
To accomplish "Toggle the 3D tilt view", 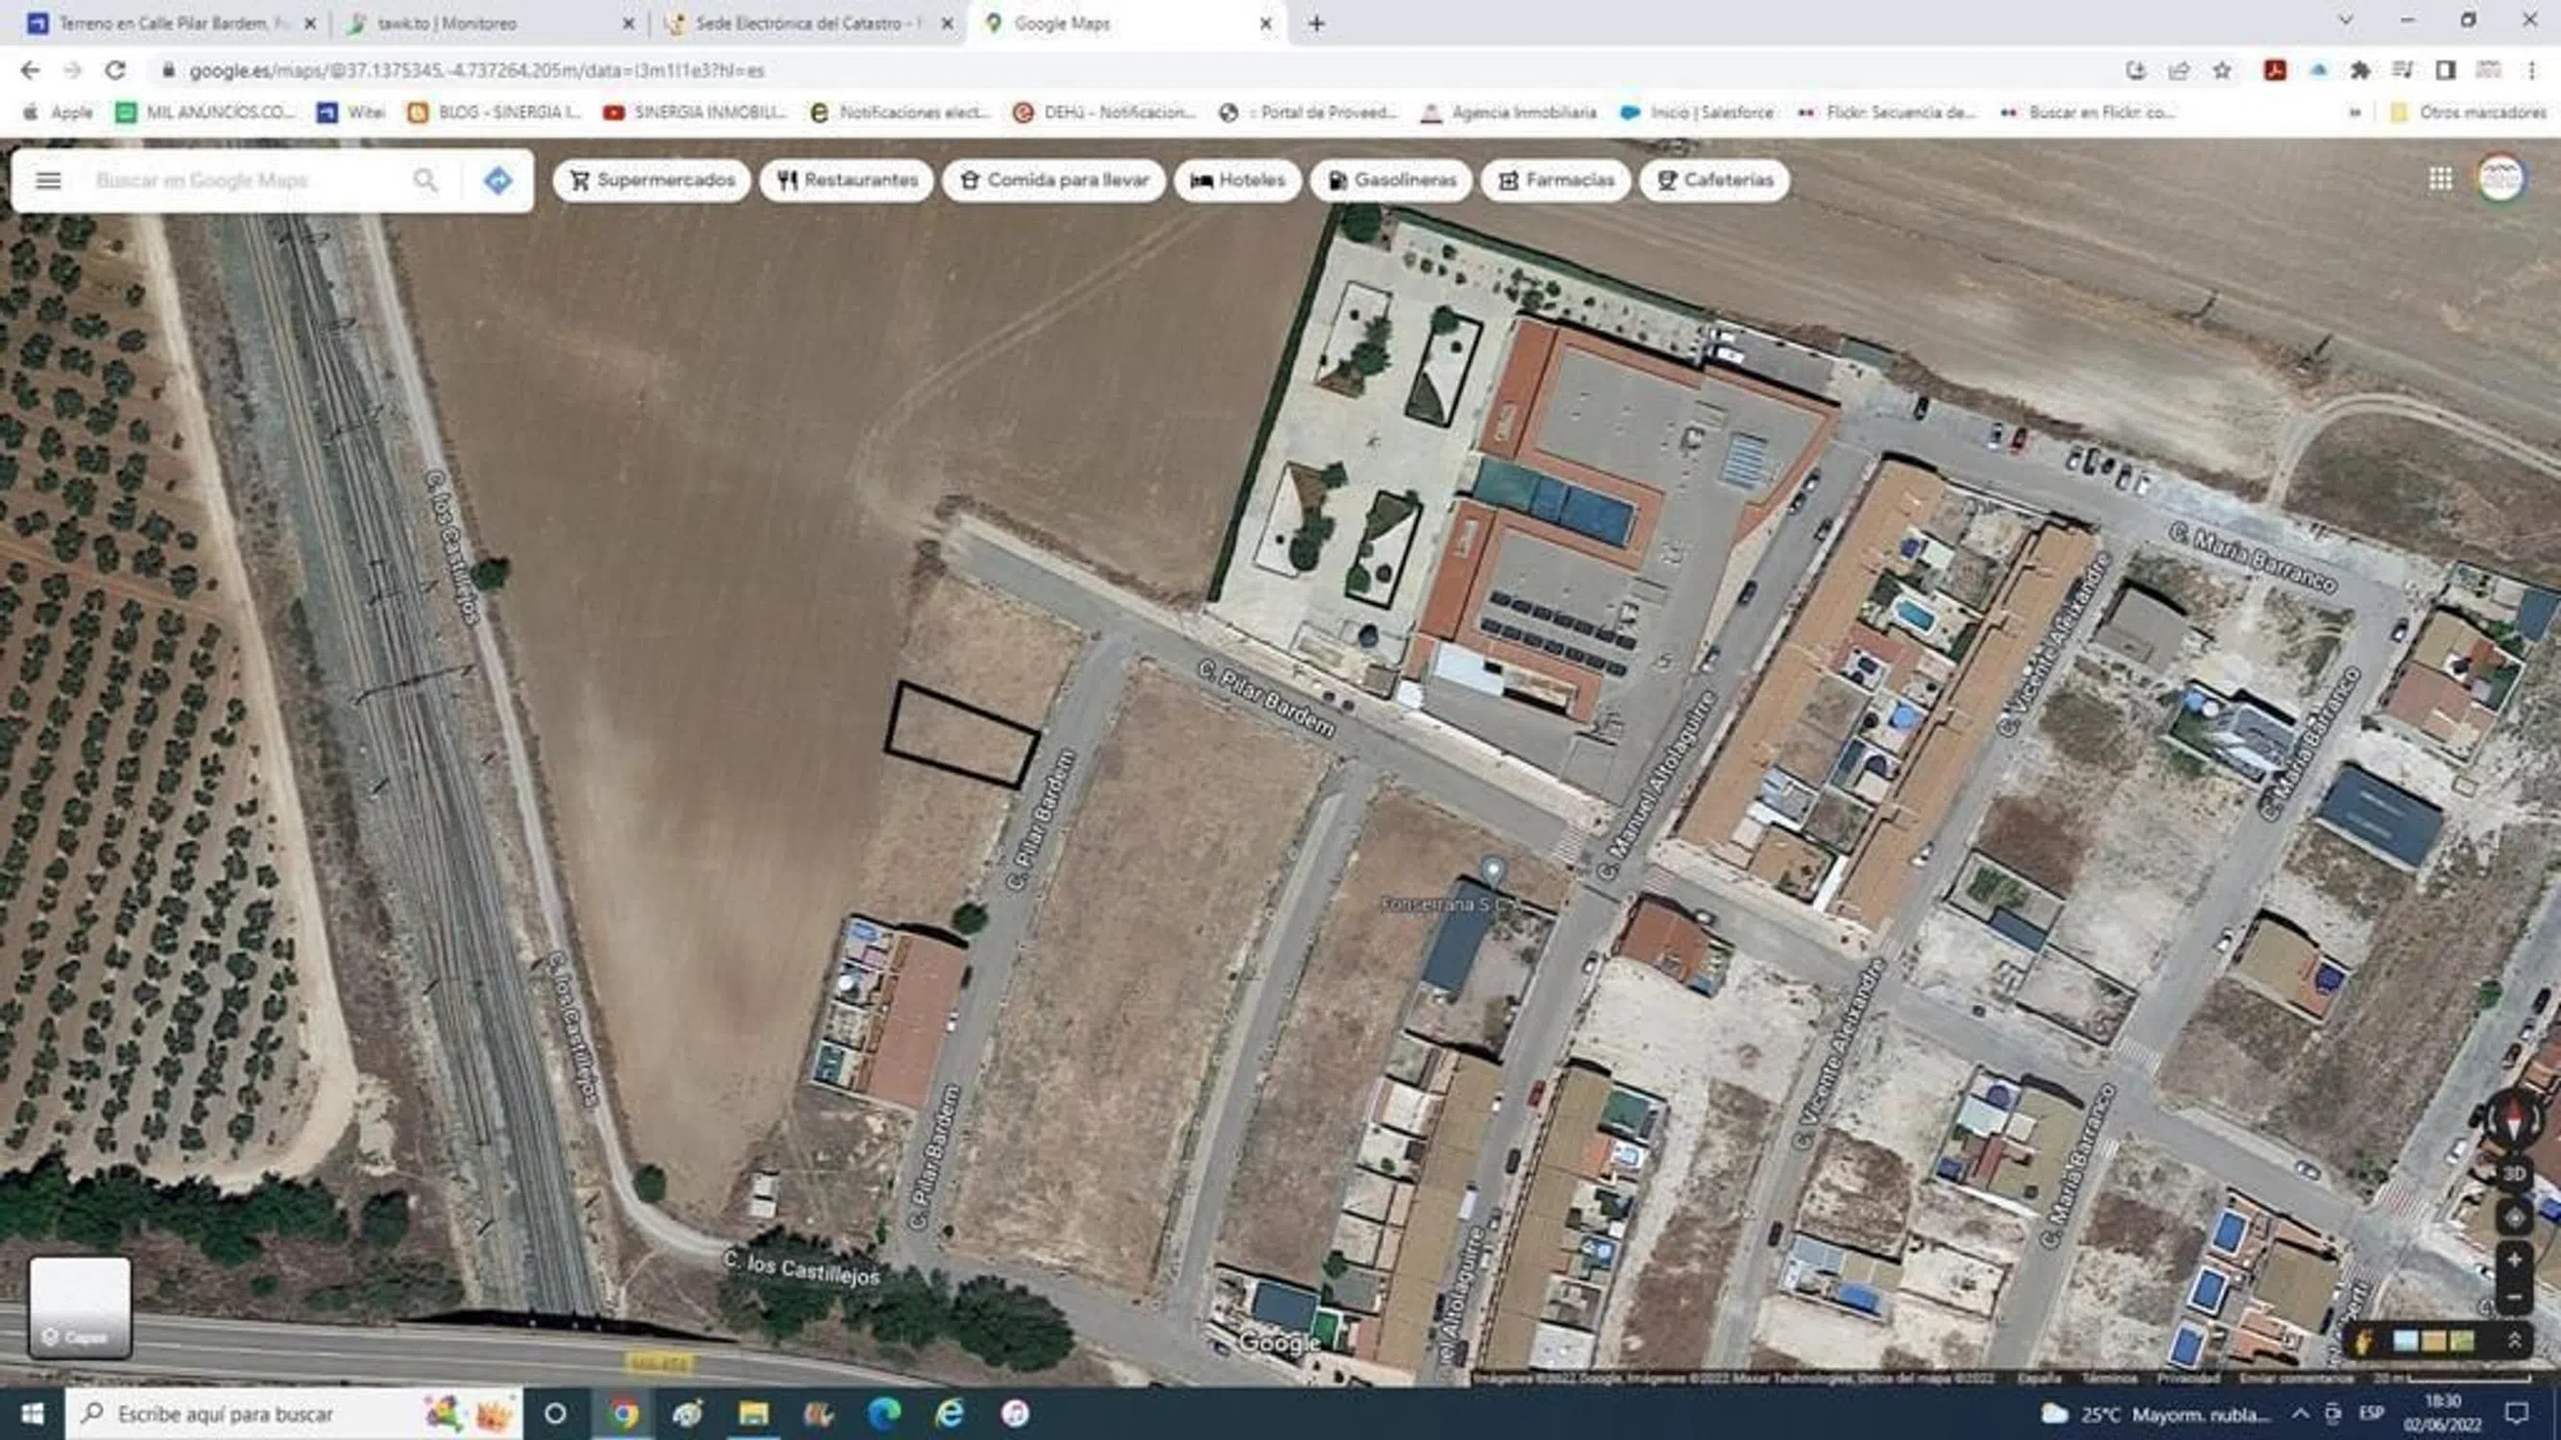I will point(2513,1174).
